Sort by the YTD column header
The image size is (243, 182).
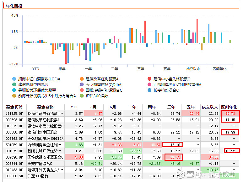pyautogui.click(x=74, y=107)
